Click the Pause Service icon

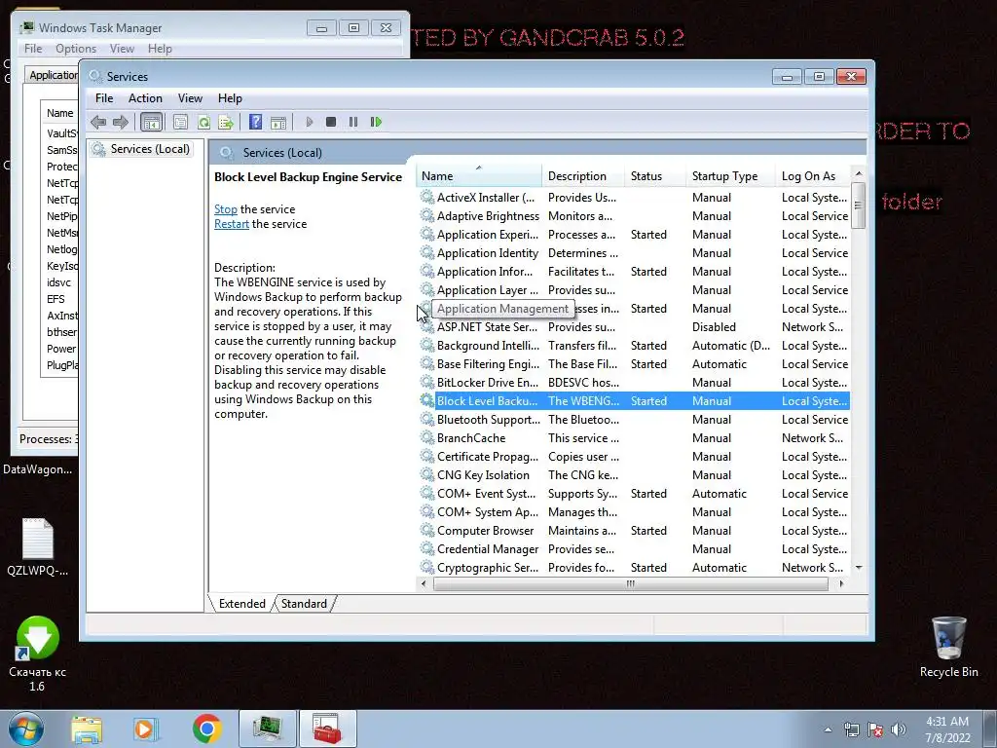[353, 122]
